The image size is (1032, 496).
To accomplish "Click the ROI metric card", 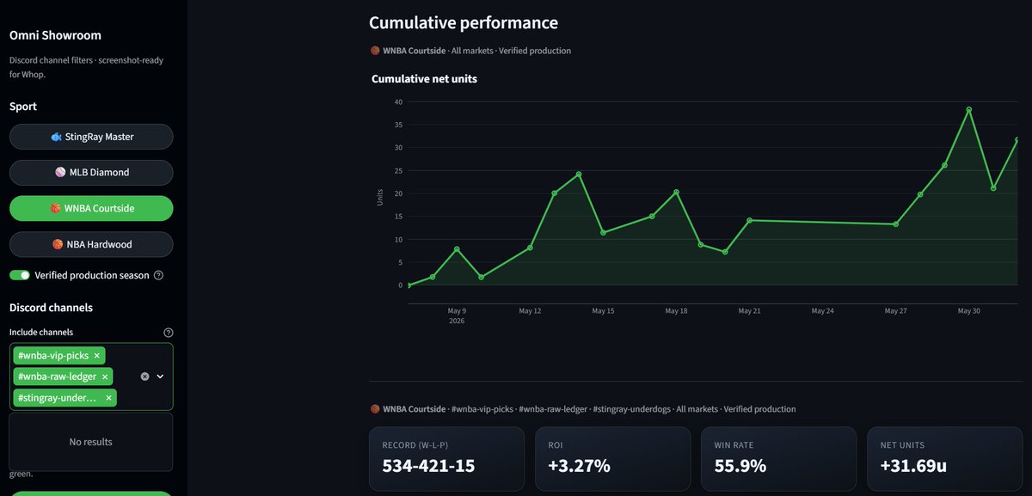I will pos(612,459).
